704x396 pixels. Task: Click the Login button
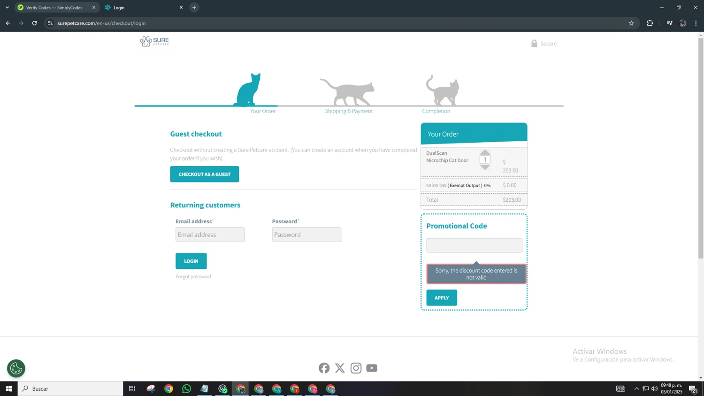click(191, 261)
